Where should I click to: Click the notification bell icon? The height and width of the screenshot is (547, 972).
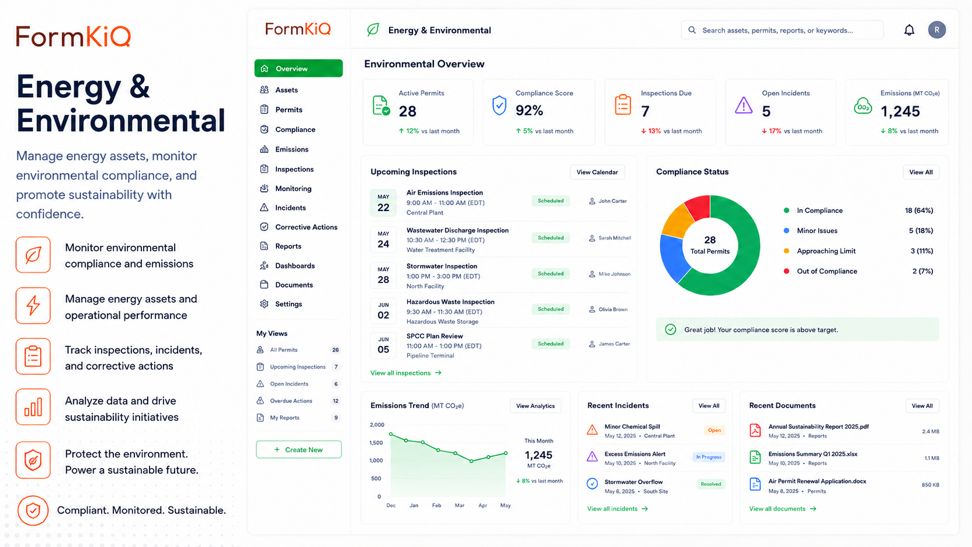(x=909, y=30)
